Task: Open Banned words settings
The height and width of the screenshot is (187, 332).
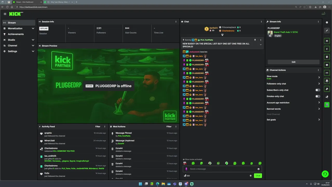Action: tap(293, 109)
